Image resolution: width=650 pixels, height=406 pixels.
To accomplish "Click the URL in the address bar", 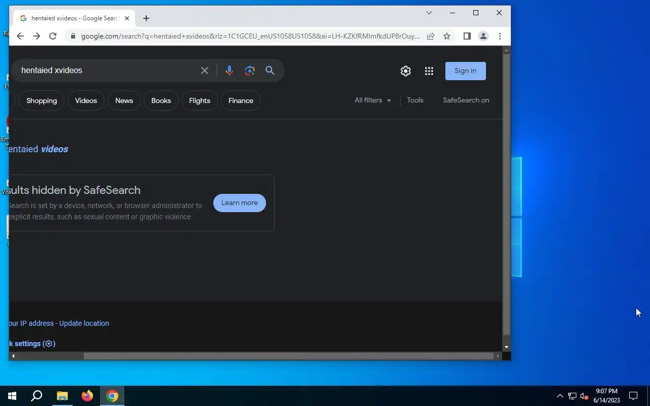I will [x=250, y=36].
